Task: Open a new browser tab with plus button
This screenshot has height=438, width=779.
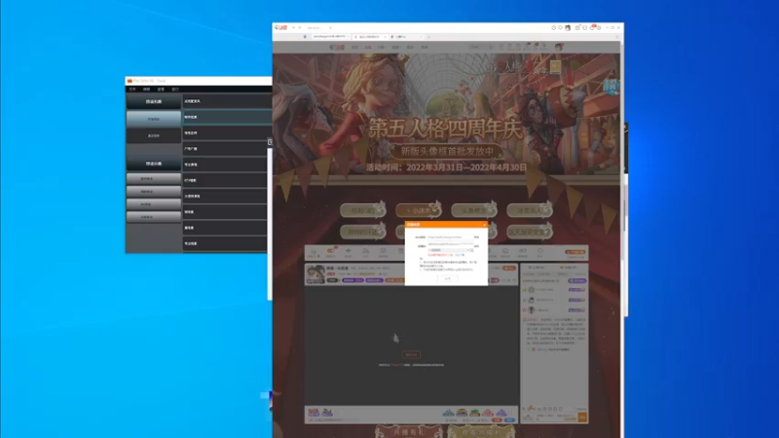Action: click(x=428, y=37)
